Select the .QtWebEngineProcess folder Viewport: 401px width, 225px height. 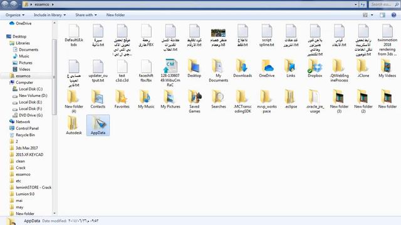tap(339, 71)
